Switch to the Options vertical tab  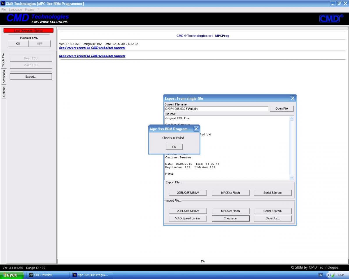click(4, 92)
